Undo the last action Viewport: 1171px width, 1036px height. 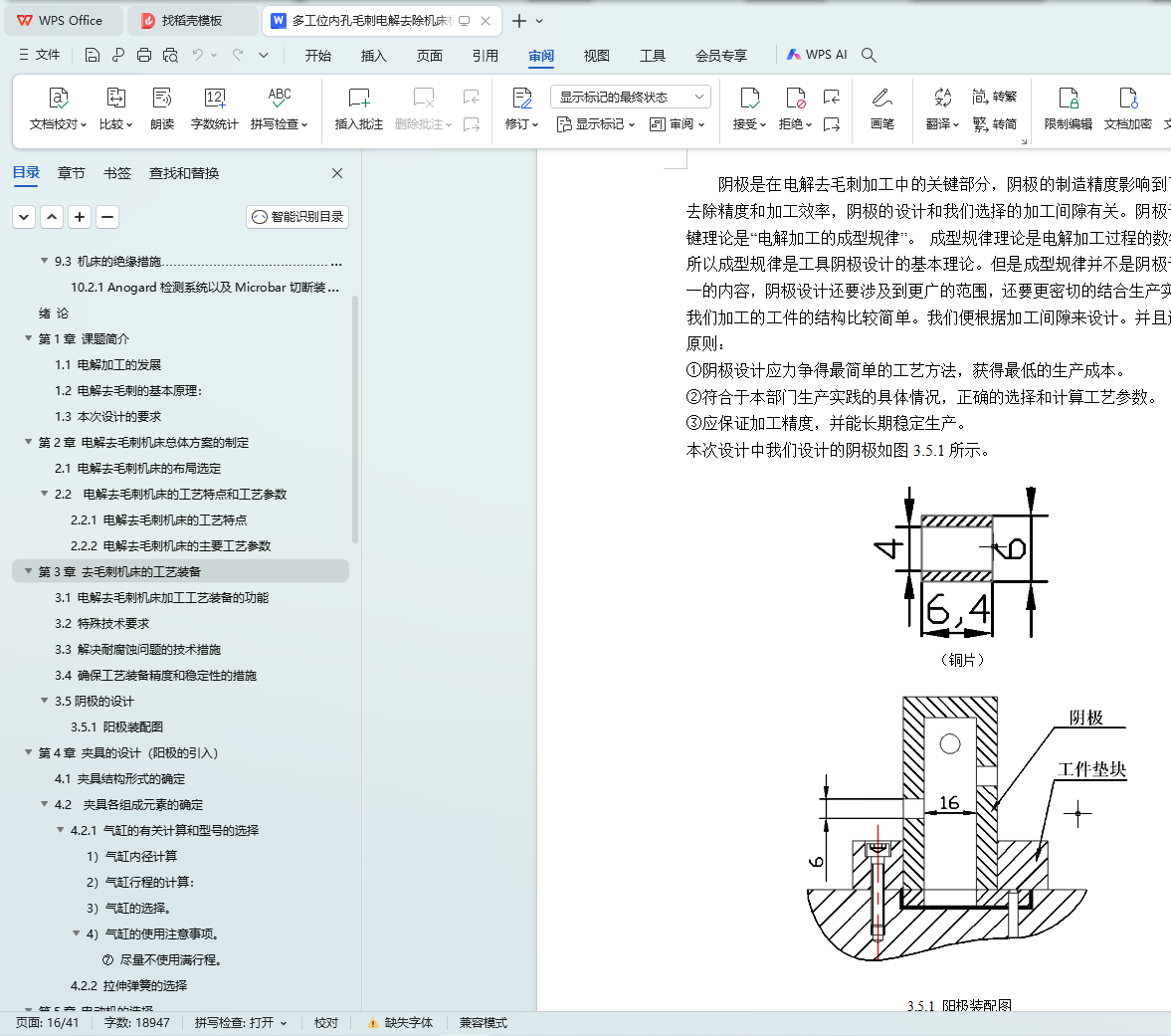pyautogui.click(x=197, y=55)
